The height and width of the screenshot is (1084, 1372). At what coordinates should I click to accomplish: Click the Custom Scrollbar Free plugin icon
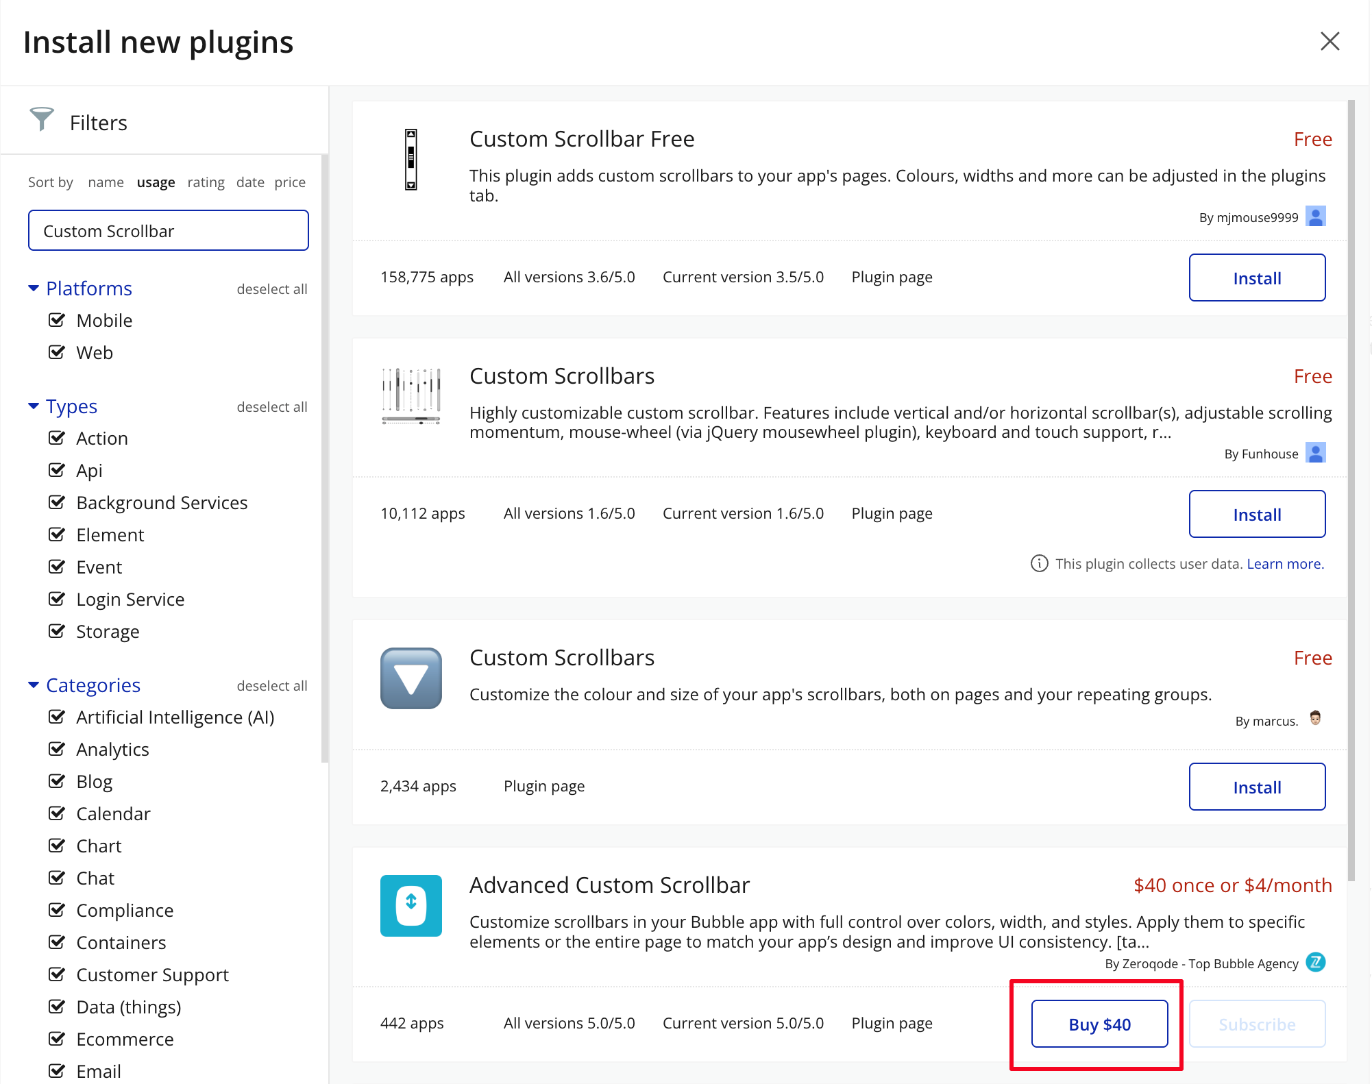coord(411,160)
